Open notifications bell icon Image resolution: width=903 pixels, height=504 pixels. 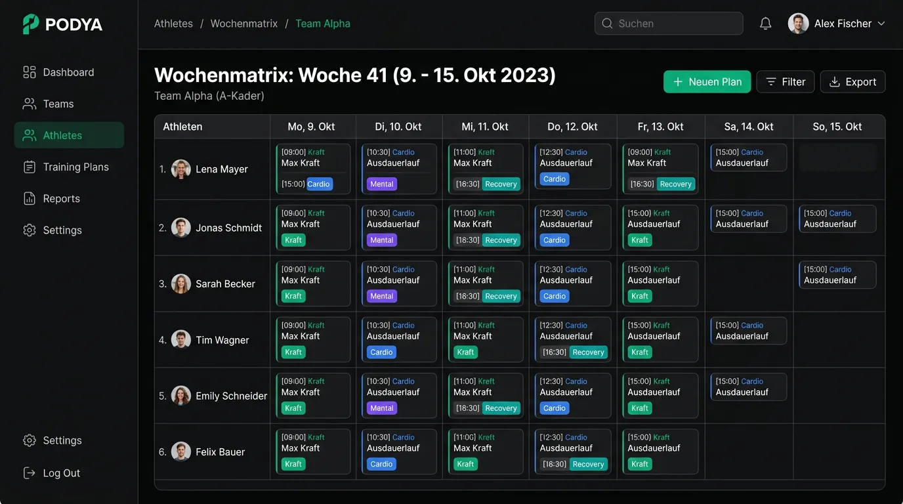tap(765, 24)
